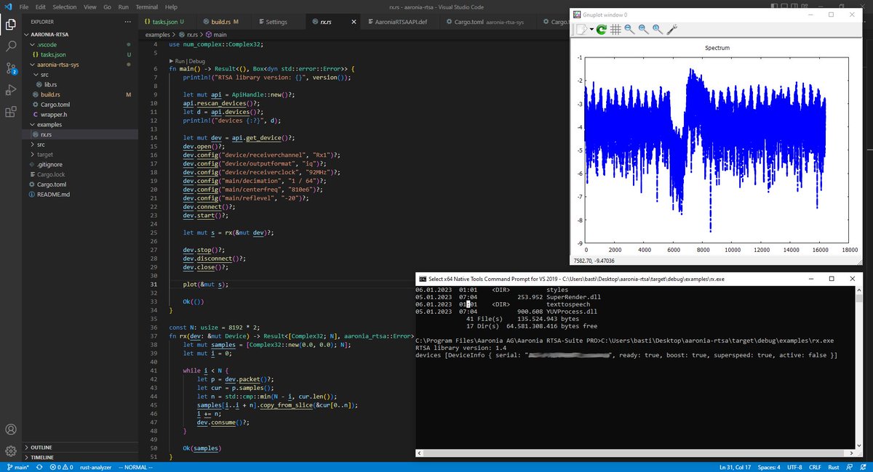Image resolution: width=873 pixels, height=472 pixels.
Task: Open the View menu
Action: (90, 7)
